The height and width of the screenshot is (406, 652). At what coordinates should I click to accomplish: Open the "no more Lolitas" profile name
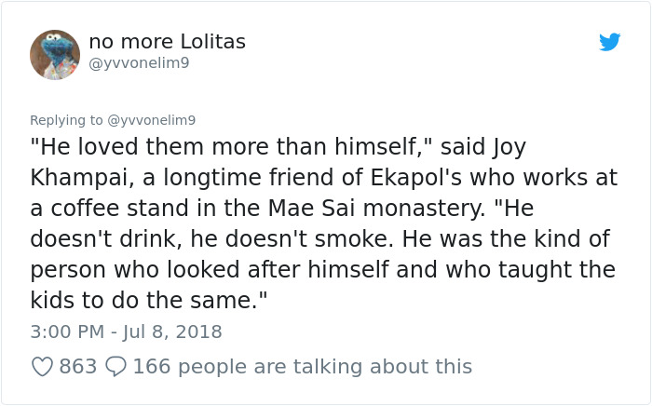pyautogui.click(x=168, y=42)
